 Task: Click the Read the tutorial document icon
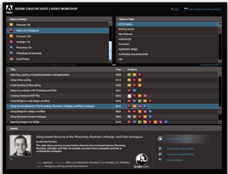pyautogui.click(x=160, y=154)
